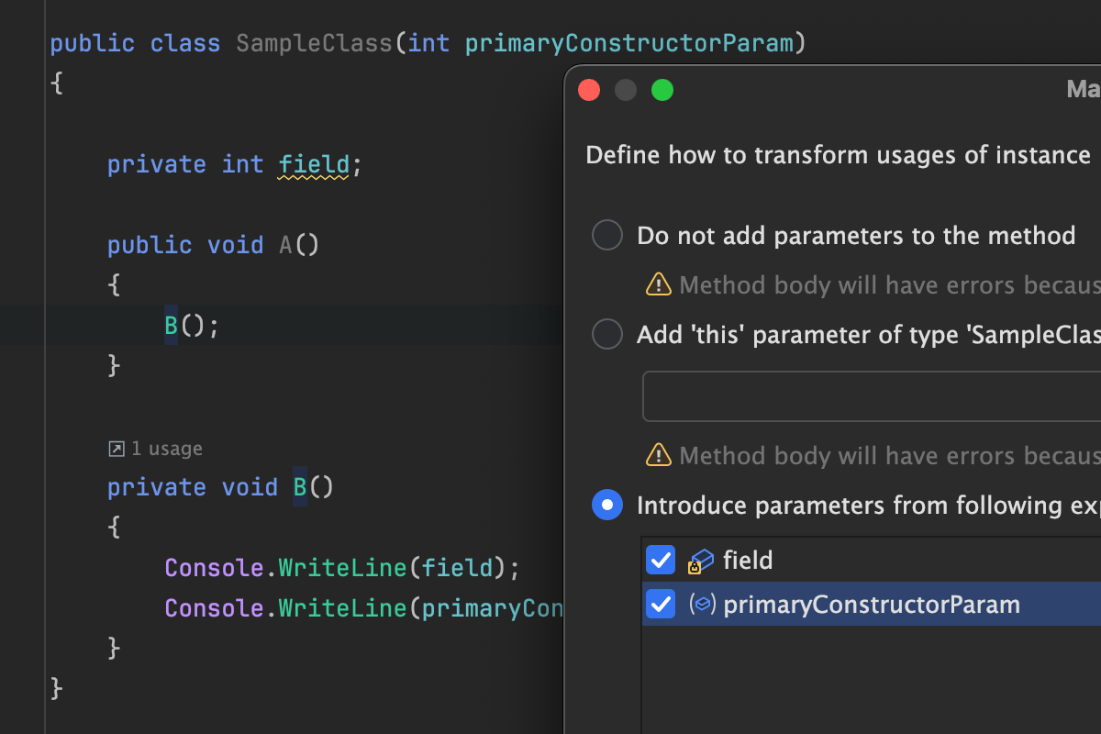Uncheck the 'field' expression checkbox

[661, 561]
